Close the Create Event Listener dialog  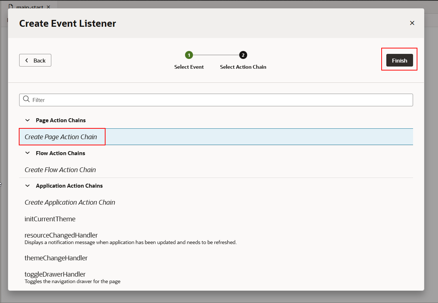[x=412, y=23]
